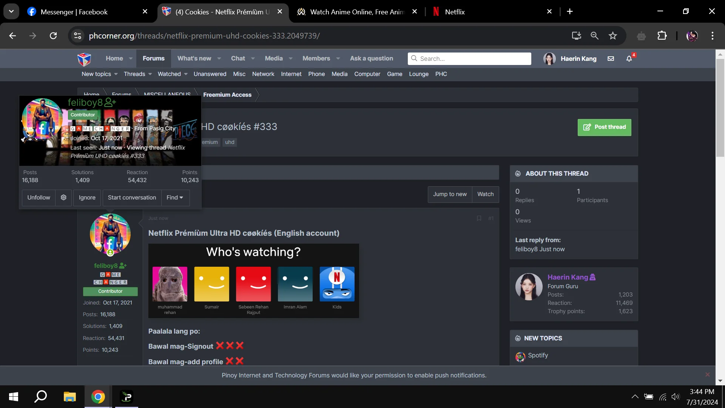Click the gear icon beside Unfollow
The height and width of the screenshot is (408, 725).
click(63, 198)
